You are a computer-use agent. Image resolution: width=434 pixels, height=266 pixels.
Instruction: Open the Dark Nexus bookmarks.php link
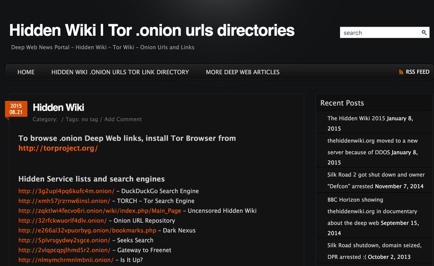(x=87, y=230)
